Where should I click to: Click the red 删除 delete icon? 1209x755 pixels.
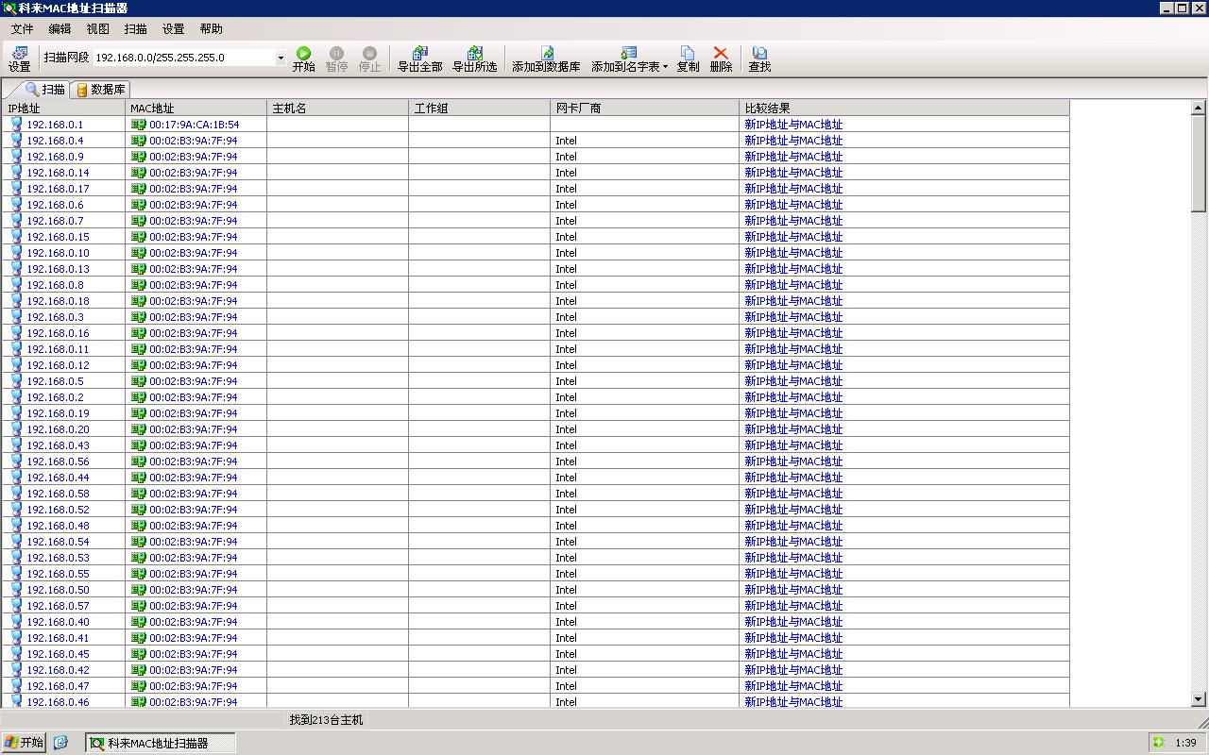click(721, 59)
